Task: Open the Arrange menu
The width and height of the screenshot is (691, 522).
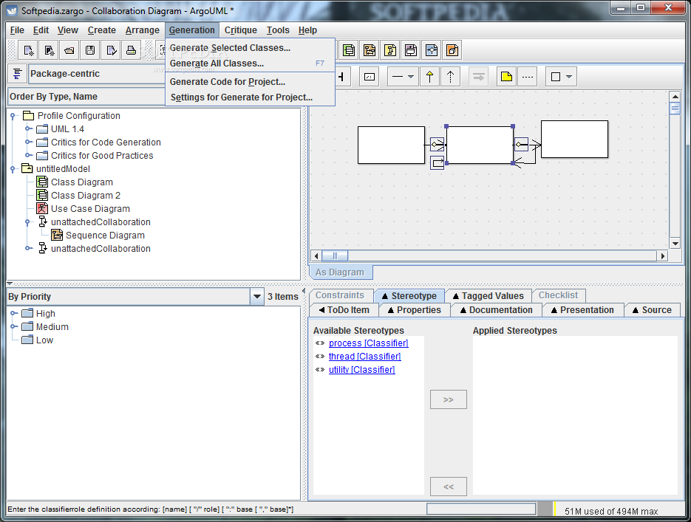Action: [143, 30]
